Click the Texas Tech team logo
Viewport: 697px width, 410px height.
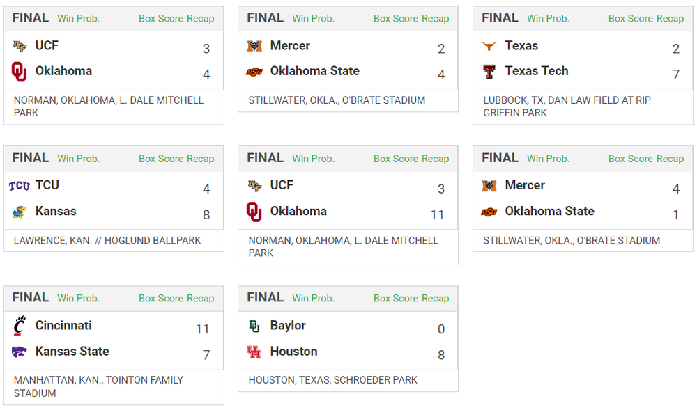(489, 72)
